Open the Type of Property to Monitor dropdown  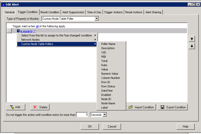[97, 19]
